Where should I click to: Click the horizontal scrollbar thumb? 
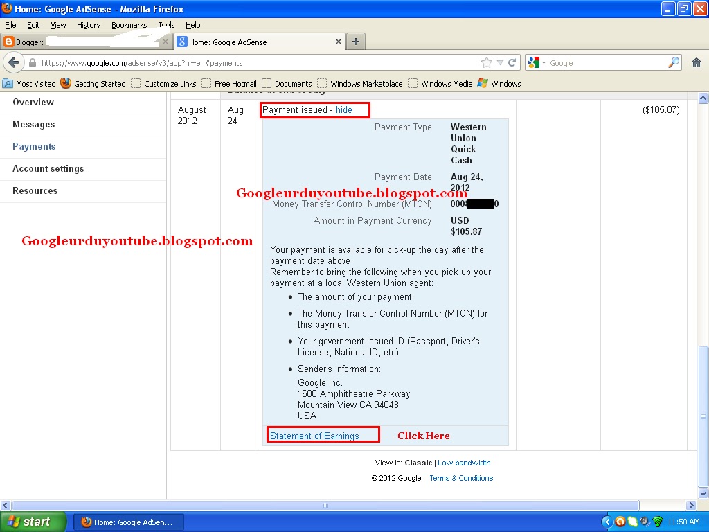click(x=325, y=505)
